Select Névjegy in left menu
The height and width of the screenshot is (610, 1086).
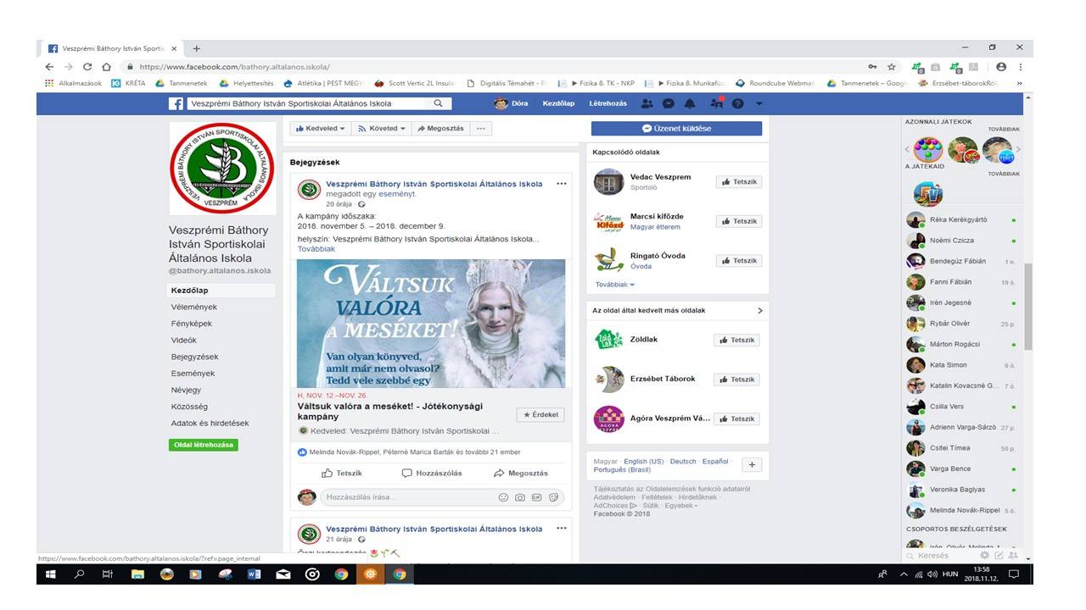(186, 390)
